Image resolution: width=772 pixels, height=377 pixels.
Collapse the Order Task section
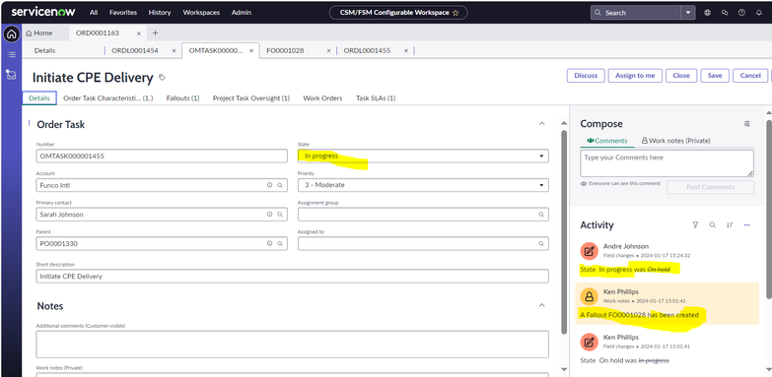point(541,124)
